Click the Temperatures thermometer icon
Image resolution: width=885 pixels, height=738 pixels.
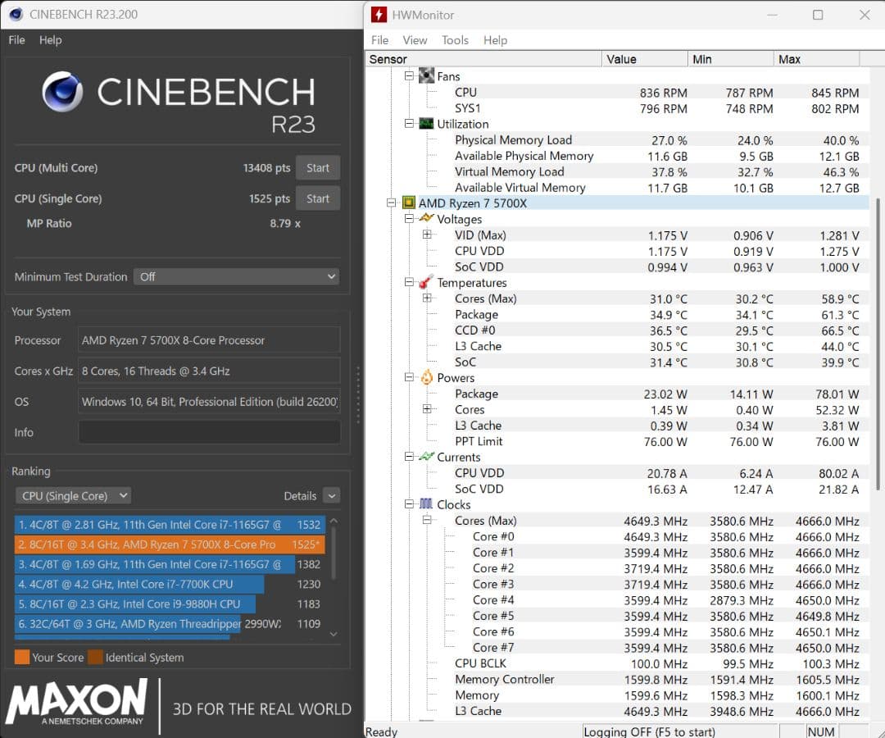pos(426,282)
